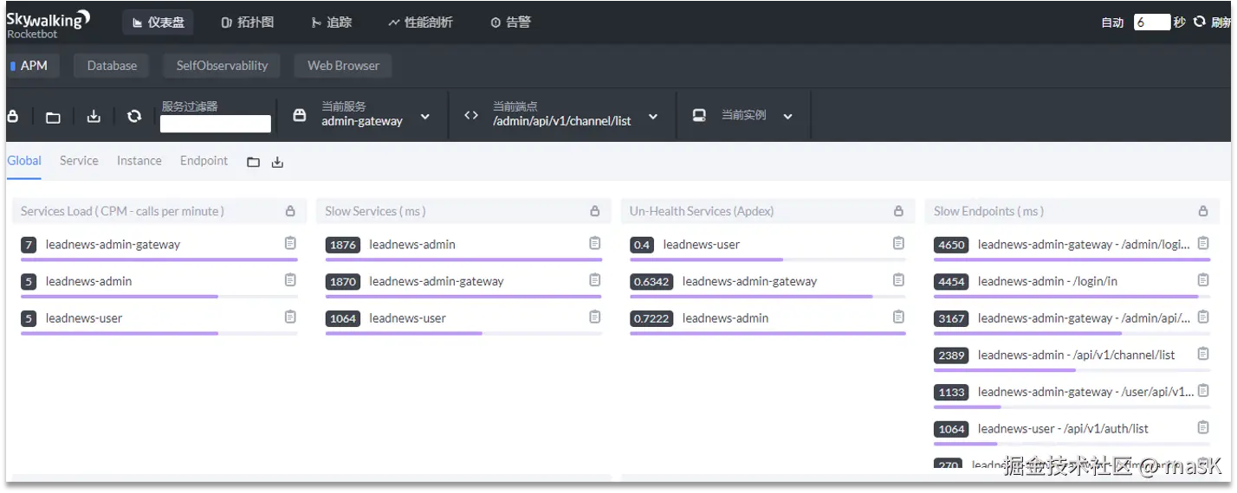The image size is (1237, 493).
Task: Switch to the Endpoint tab
Action: [x=204, y=161]
